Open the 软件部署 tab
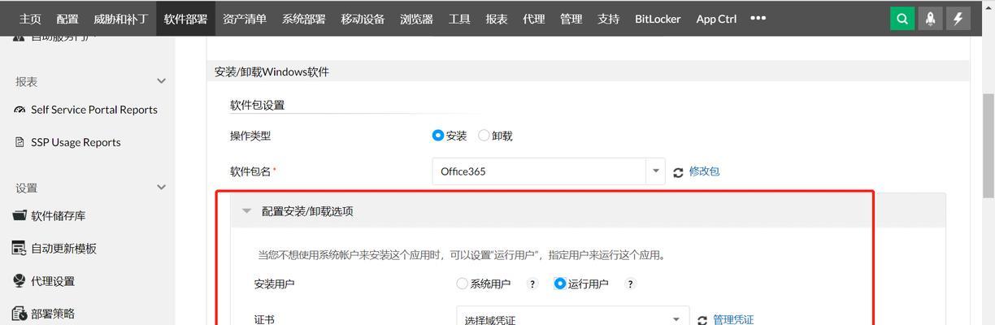 (x=185, y=19)
